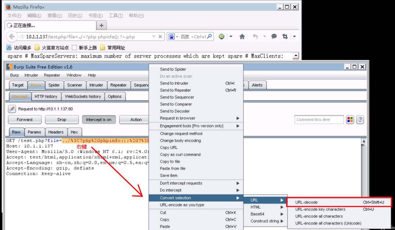Switch to WebSockets history tab
The width and height of the screenshot is (395, 230).
(x=83, y=96)
